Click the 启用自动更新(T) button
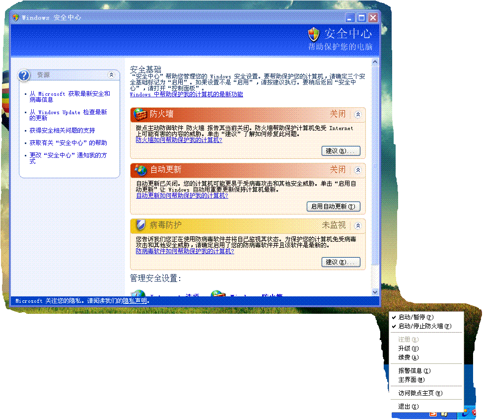 [333, 207]
